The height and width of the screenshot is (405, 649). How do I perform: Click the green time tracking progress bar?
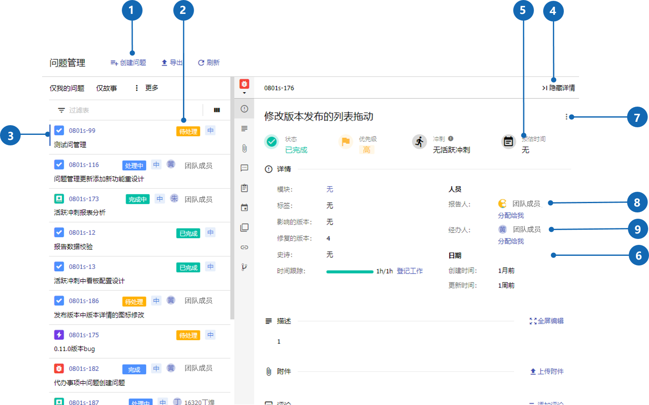349,272
